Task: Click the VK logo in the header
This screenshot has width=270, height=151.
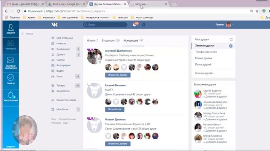Action: 54,25
